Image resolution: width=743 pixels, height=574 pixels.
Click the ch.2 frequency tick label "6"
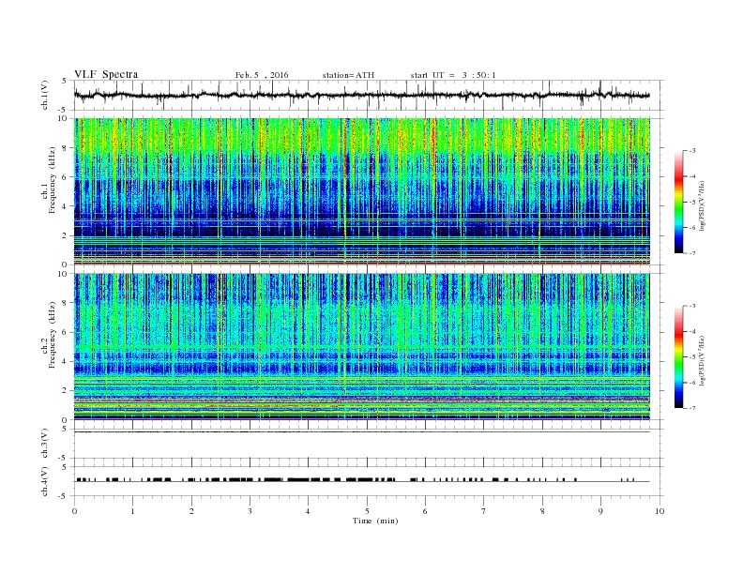pos(66,332)
